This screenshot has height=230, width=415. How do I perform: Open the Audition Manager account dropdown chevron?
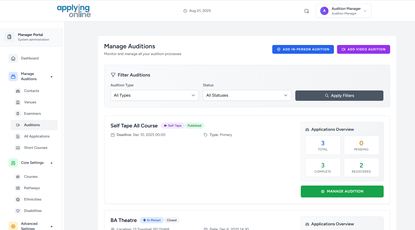click(x=365, y=11)
